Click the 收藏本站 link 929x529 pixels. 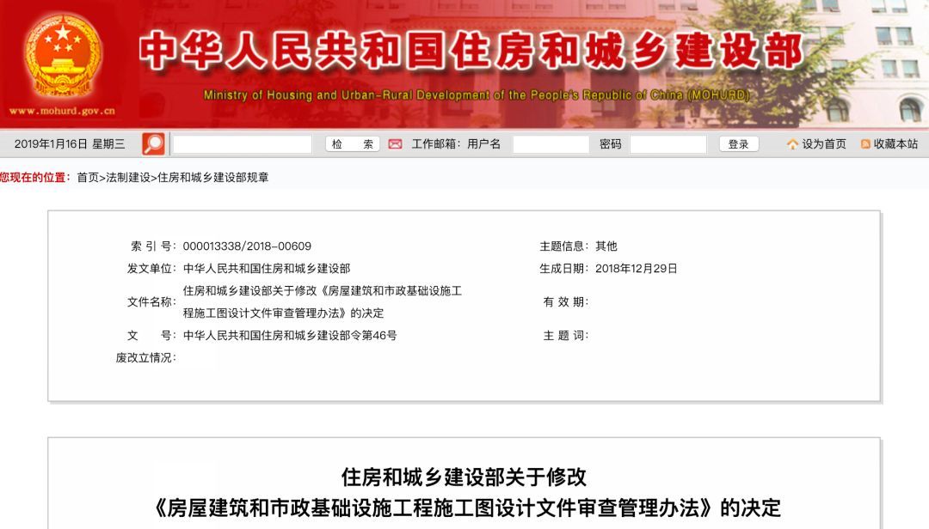(x=895, y=143)
